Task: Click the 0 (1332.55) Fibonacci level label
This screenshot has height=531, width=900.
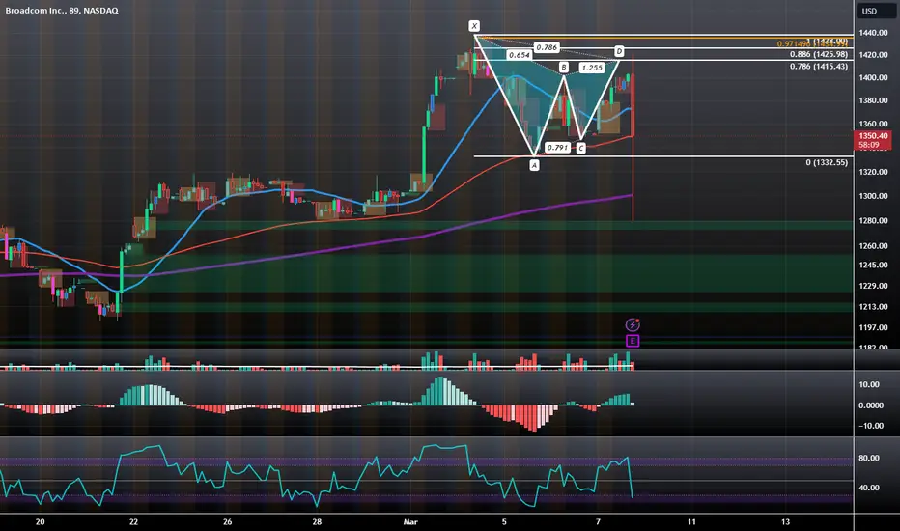Action: point(827,162)
